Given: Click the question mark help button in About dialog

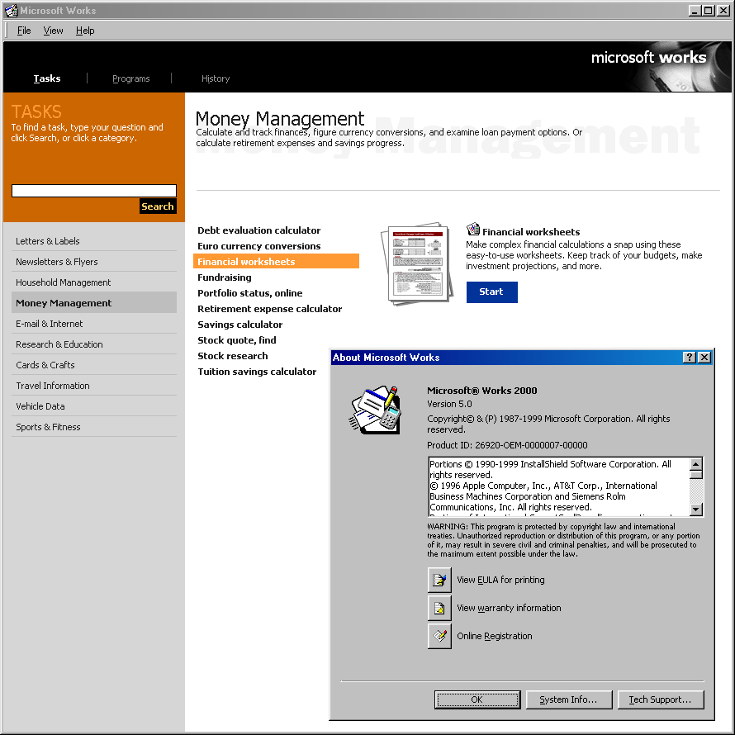Looking at the screenshot, I should [690, 358].
